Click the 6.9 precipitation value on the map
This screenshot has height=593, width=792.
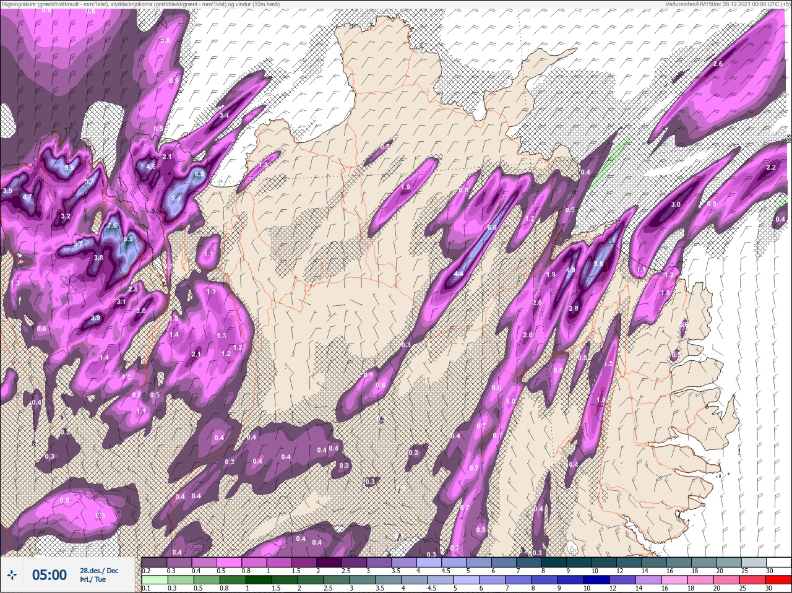click(199, 175)
